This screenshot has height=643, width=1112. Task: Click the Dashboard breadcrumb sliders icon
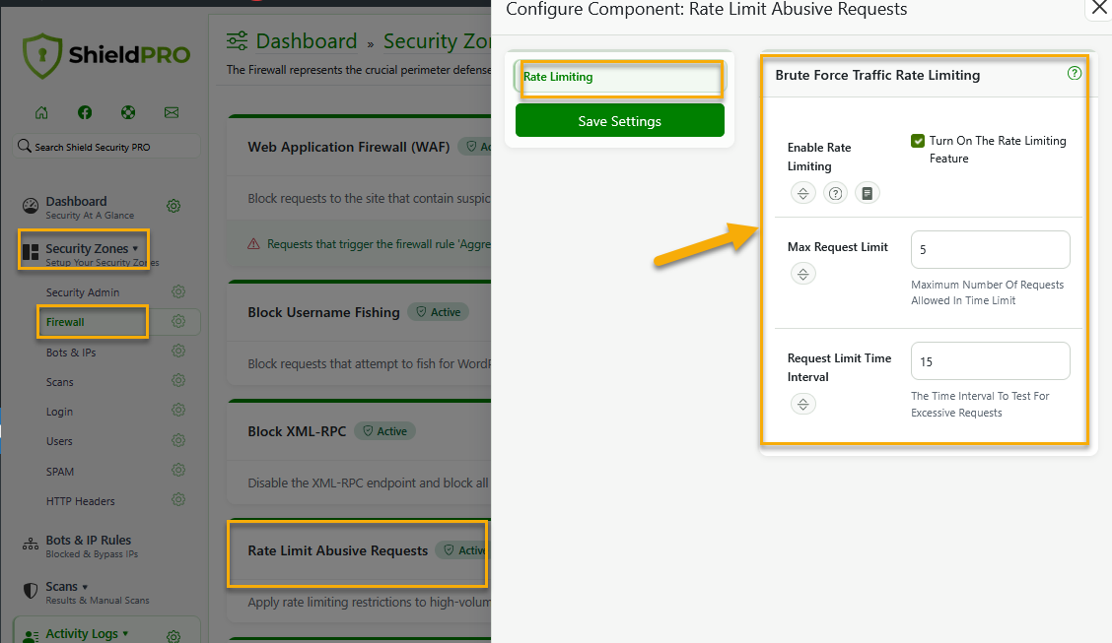[x=237, y=41]
